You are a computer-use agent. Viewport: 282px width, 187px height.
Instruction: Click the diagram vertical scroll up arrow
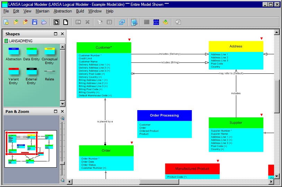pyautogui.click(x=276, y=32)
